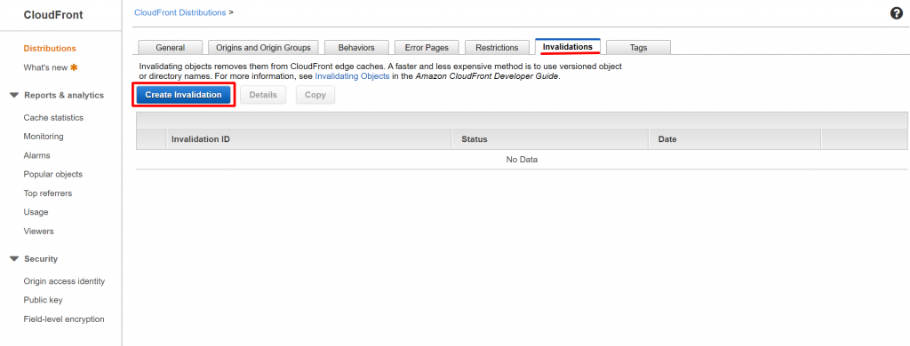Click the Details button
This screenshot has width=910, height=346.
263,95
